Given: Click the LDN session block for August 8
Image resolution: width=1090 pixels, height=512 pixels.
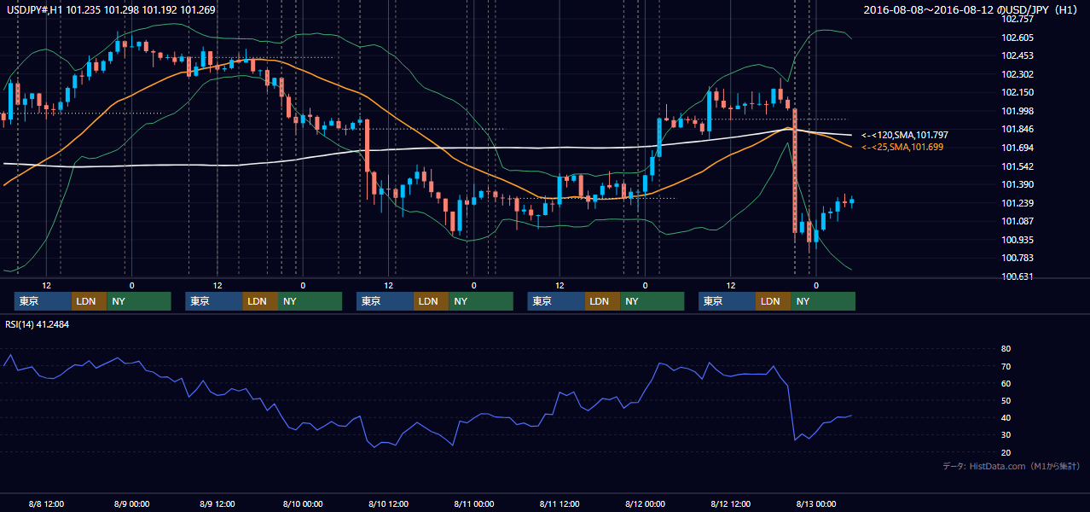Looking at the screenshot, I should click(x=89, y=301).
